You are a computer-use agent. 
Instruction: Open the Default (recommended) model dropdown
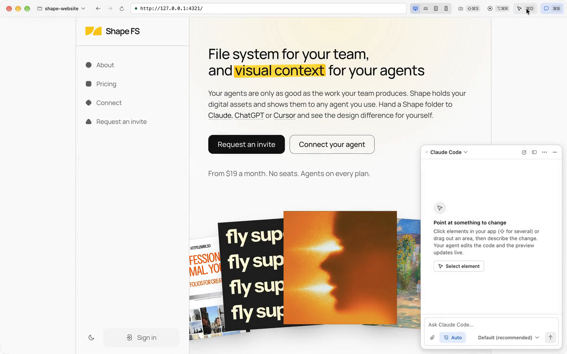point(508,337)
